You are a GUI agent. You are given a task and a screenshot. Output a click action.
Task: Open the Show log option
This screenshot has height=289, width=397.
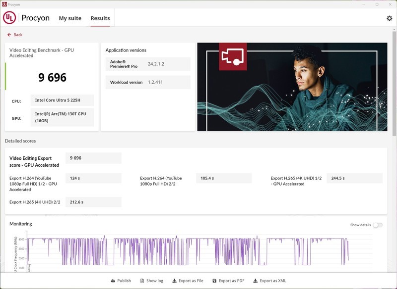(x=151, y=281)
